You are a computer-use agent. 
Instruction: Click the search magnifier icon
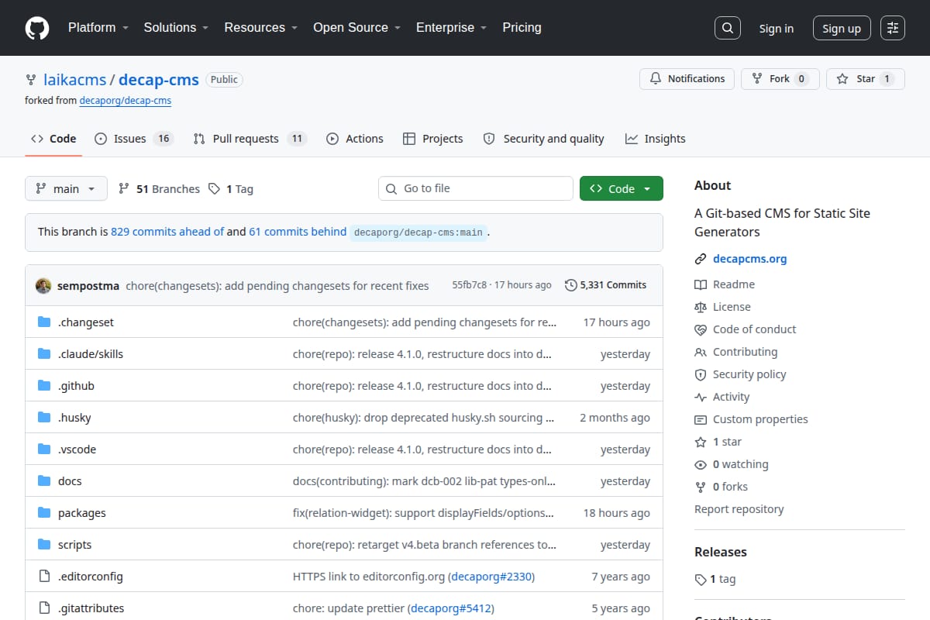(x=727, y=28)
